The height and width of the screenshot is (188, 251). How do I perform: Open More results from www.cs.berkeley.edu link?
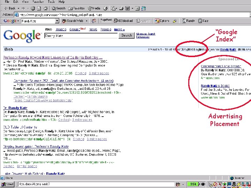(43, 100)
